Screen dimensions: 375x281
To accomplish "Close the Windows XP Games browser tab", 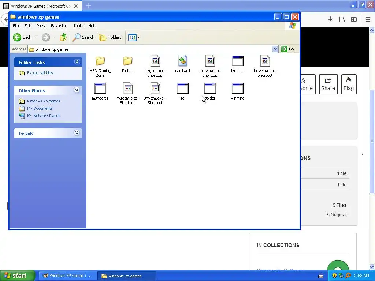I will pyautogui.click(x=76, y=6).
